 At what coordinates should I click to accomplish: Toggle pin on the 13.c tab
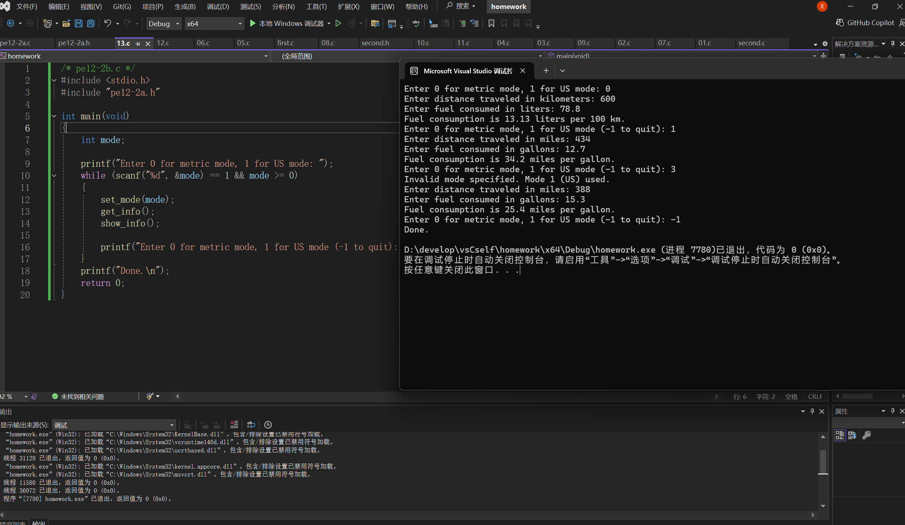click(x=138, y=43)
